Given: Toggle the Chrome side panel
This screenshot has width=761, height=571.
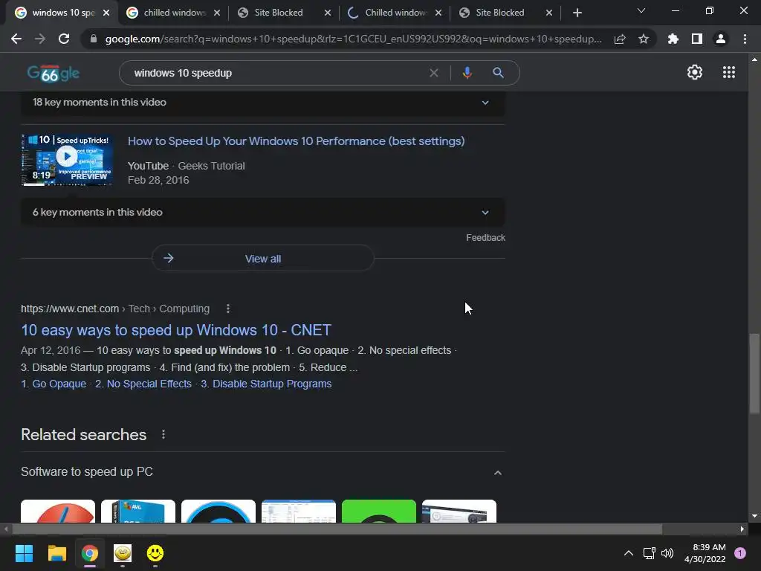Looking at the screenshot, I should 697,39.
